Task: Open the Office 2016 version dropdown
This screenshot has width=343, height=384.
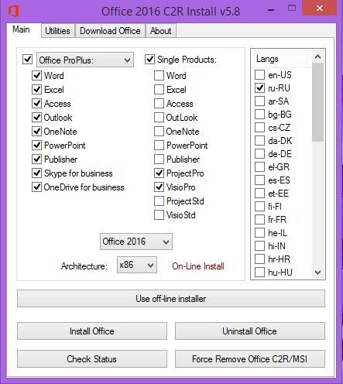Action: pos(136,242)
